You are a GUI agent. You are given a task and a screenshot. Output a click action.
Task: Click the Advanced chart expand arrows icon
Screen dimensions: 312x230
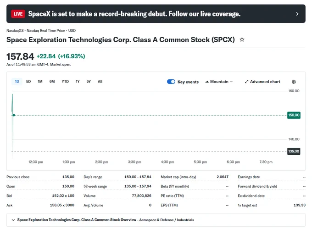pyautogui.click(x=246, y=82)
